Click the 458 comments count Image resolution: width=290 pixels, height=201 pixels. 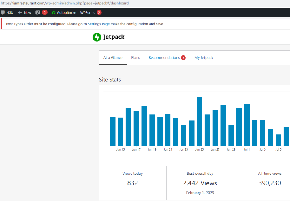[x=10, y=12]
